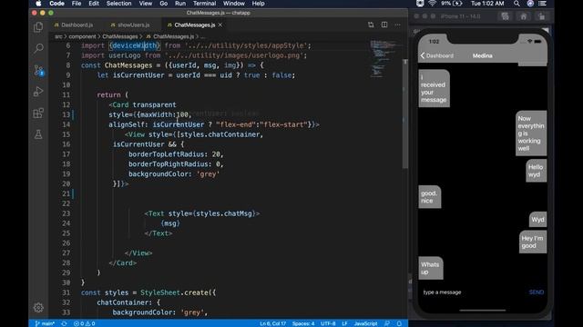Click the component breadcrumb segment
Screen dimensions: 583x327
(82, 36)
